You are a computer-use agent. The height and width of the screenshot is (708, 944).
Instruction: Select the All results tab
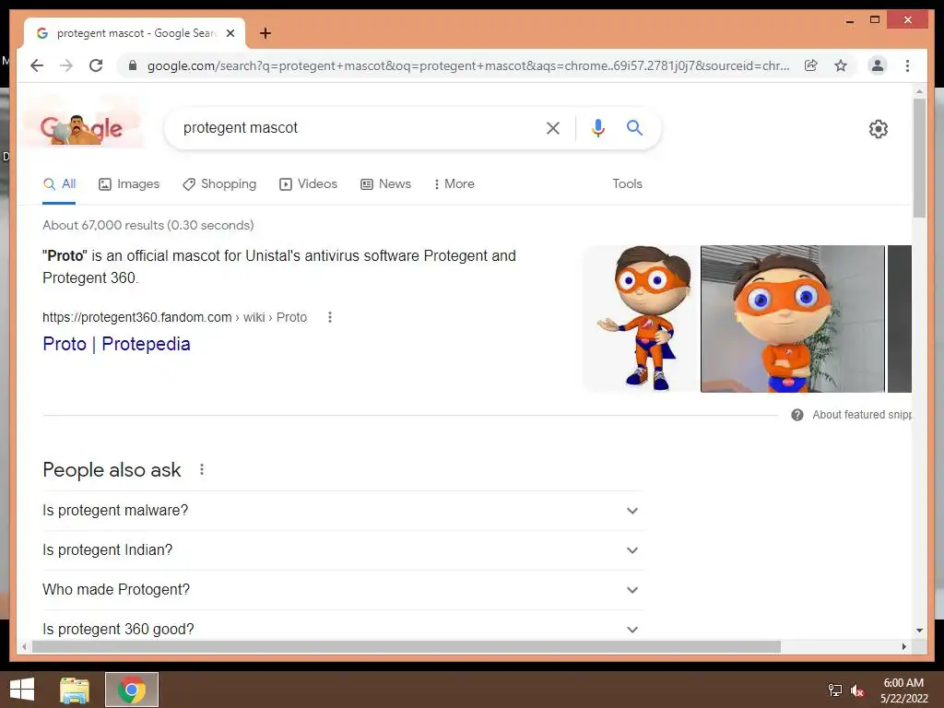[59, 183]
